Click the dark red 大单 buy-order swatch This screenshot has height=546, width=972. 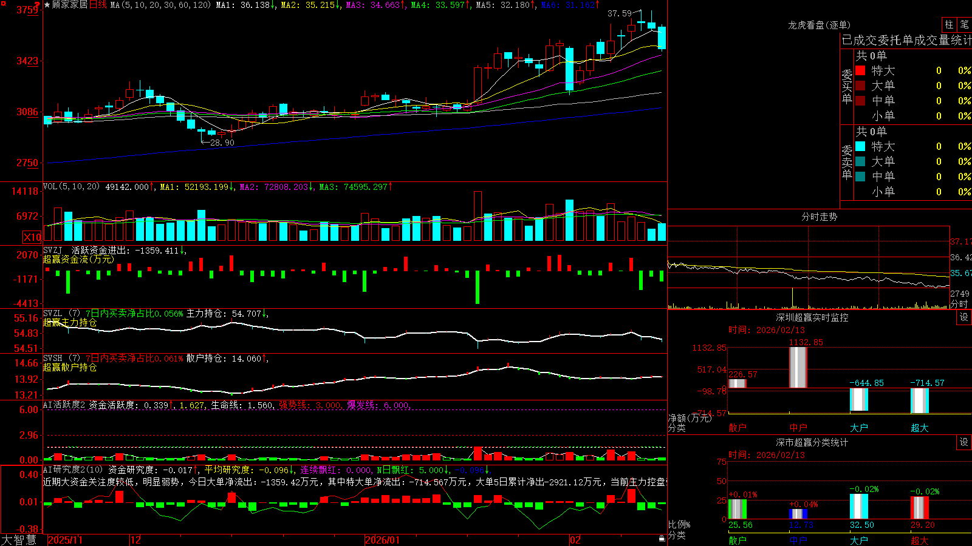pos(860,86)
